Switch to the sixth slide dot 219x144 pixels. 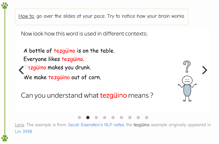pyautogui.click(x=121, y=118)
